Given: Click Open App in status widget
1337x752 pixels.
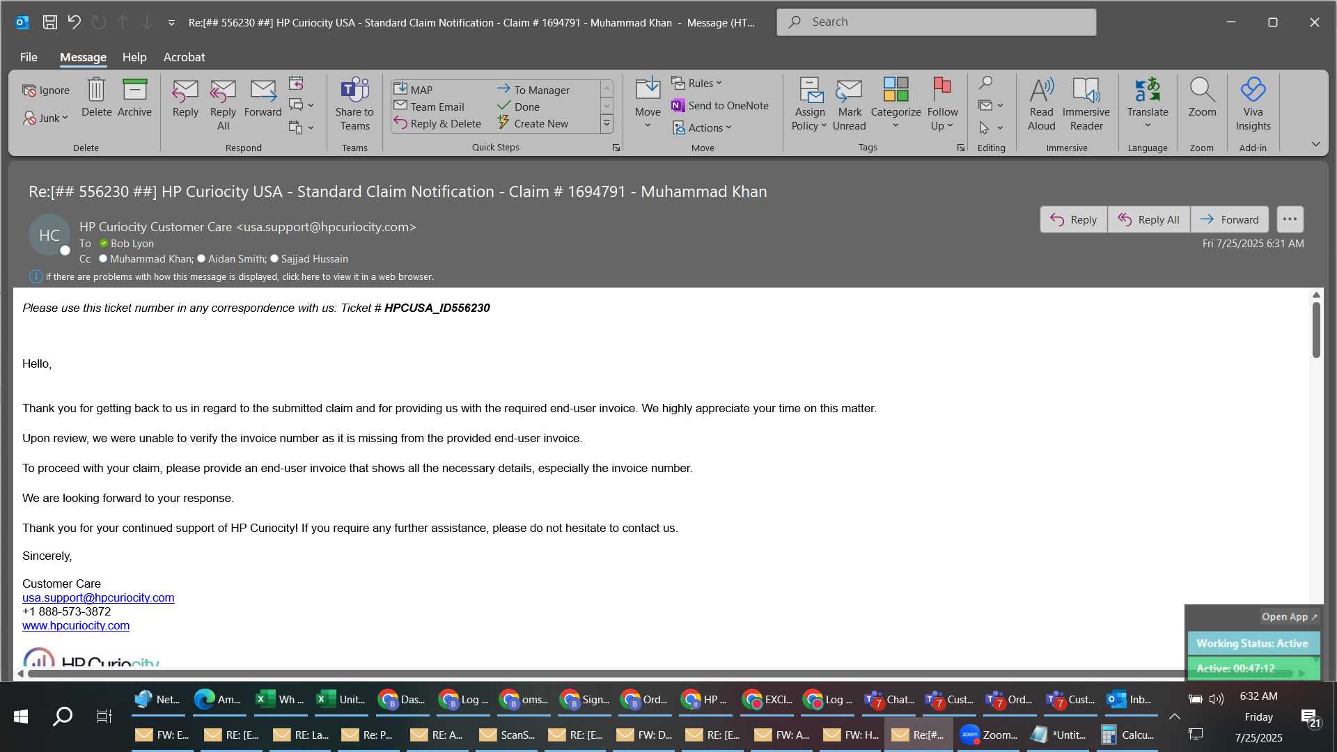Looking at the screenshot, I should tap(1289, 617).
